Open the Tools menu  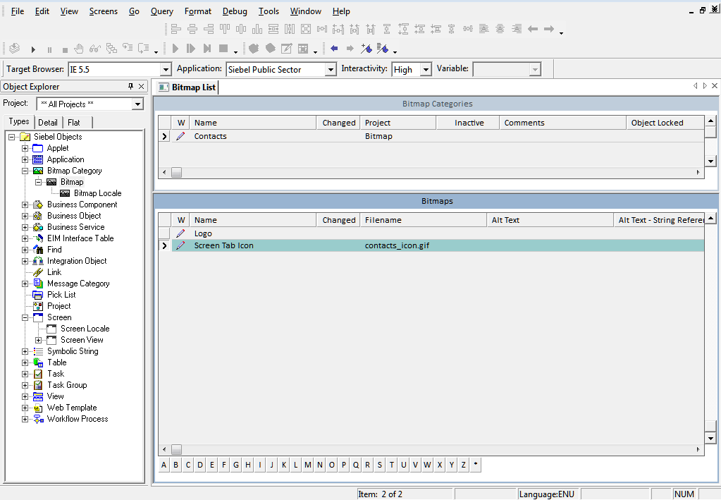click(269, 11)
